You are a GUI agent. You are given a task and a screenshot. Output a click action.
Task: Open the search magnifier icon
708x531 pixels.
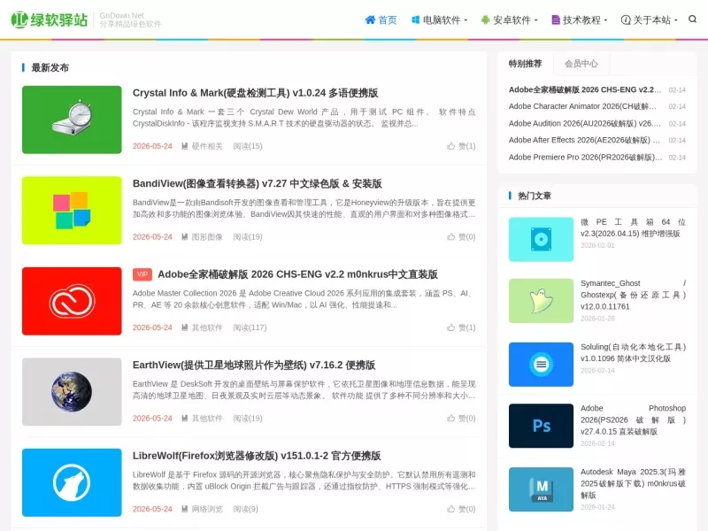692,19
